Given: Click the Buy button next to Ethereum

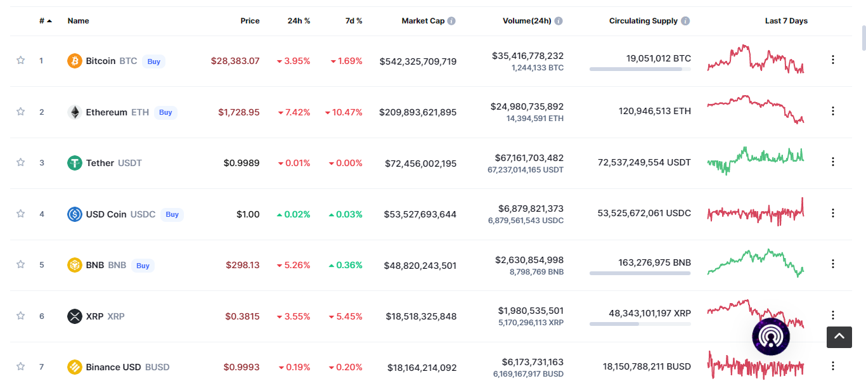Looking at the screenshot, I should (x=165, y=112).
